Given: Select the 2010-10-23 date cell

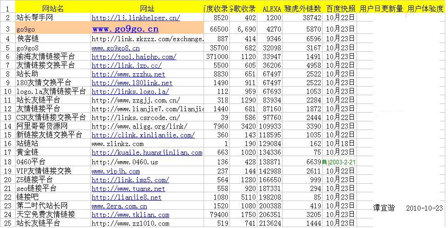Looking at the screenshot, I should [425, 208].
